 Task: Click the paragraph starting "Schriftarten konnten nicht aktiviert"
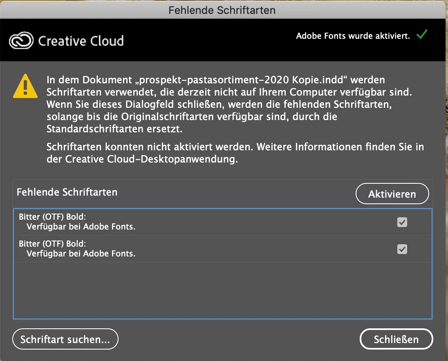235,153
